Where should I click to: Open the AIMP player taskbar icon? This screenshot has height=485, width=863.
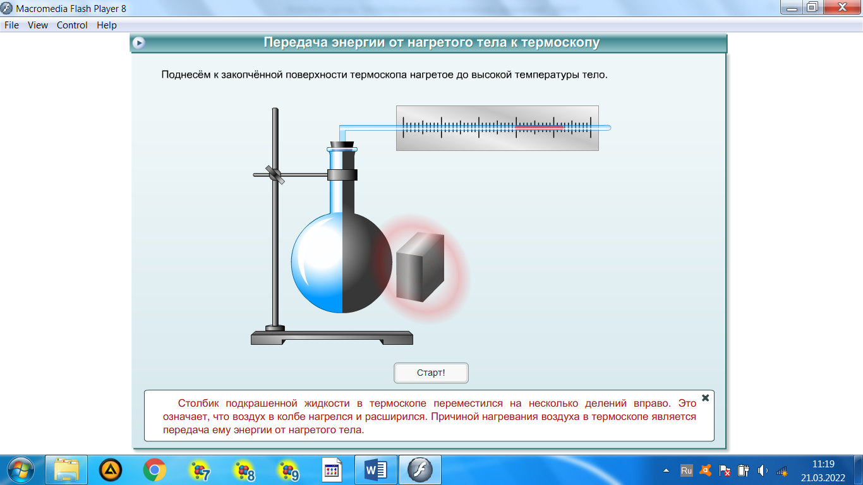(x=111, y=470)
